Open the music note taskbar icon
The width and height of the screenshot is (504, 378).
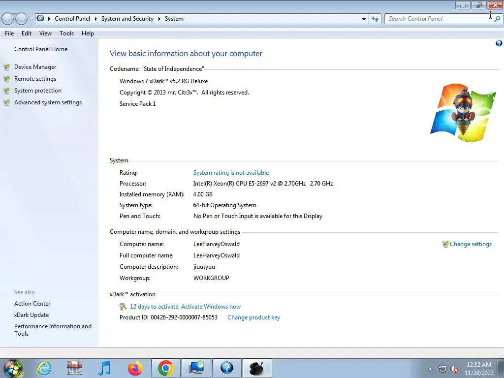pos(104,368)
